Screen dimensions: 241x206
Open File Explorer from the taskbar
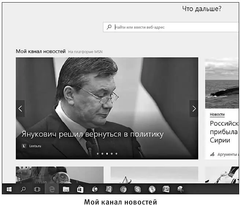66,189
